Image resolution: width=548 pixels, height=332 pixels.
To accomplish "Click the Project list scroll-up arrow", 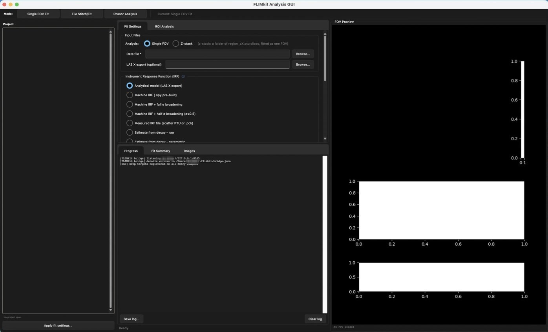I will pyautogui.click(x=110, y=32).
